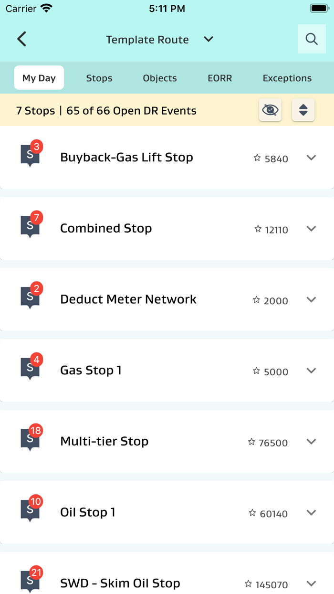Screen dimensions: 334x594
Task: Switch to the Stops tab
Action: pyautogui.click(x=99, y=78)
